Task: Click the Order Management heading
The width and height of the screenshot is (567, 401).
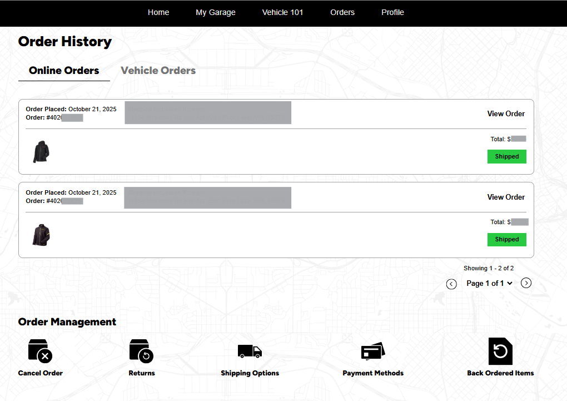Action: (x=67, y=321)
